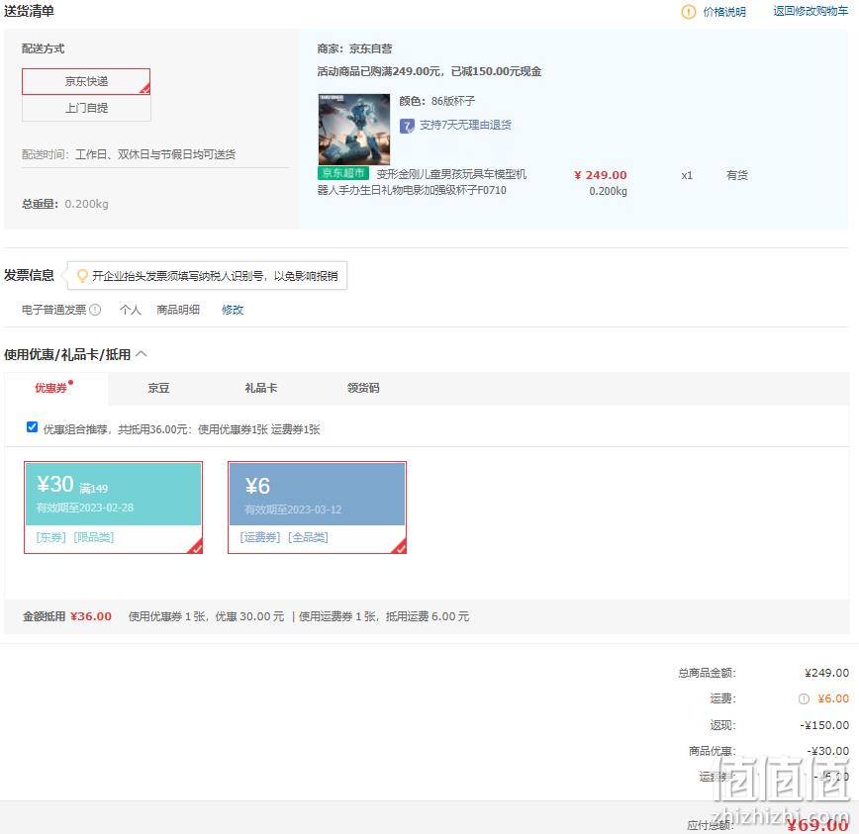This screenshot has width=859, height=834.
Task: Switch to the 领货码 tab
Action: 363,388
